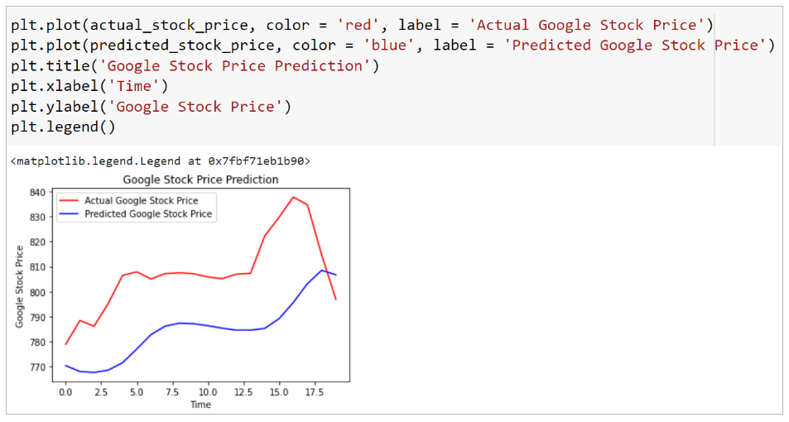Click the 17.5 x-axis tick label
The height and width of the screenshot is (422, 789).
315,392
